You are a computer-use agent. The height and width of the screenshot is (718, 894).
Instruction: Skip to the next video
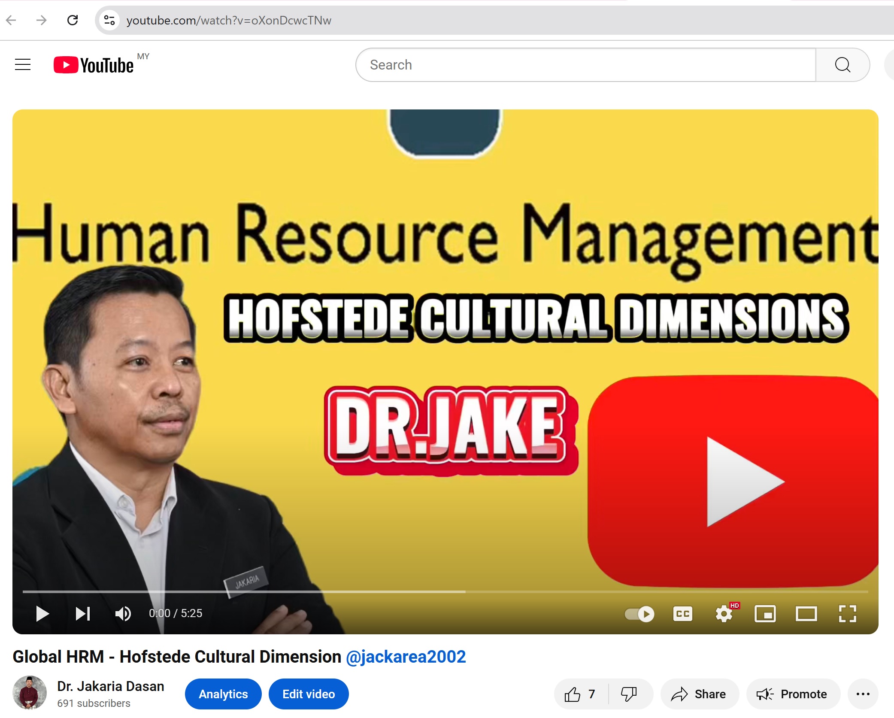point(82,614)
